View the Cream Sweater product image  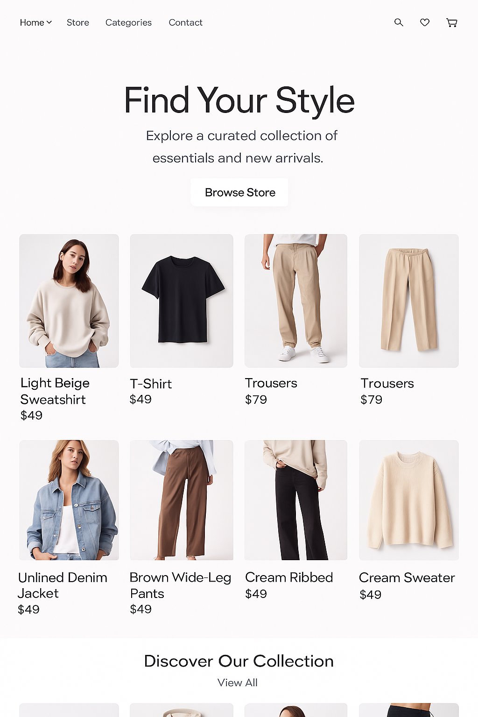point(409,500)
